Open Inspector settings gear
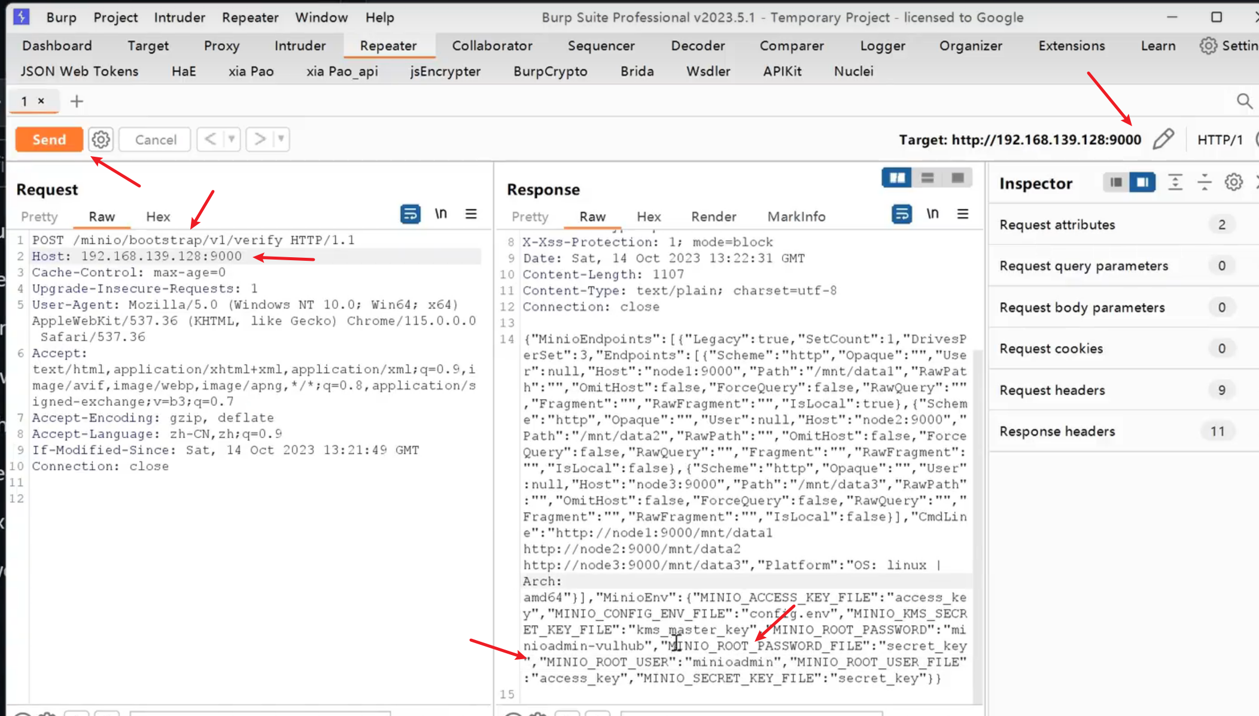The width and height of the screenshot is (1259, 716). point(1233,182)
